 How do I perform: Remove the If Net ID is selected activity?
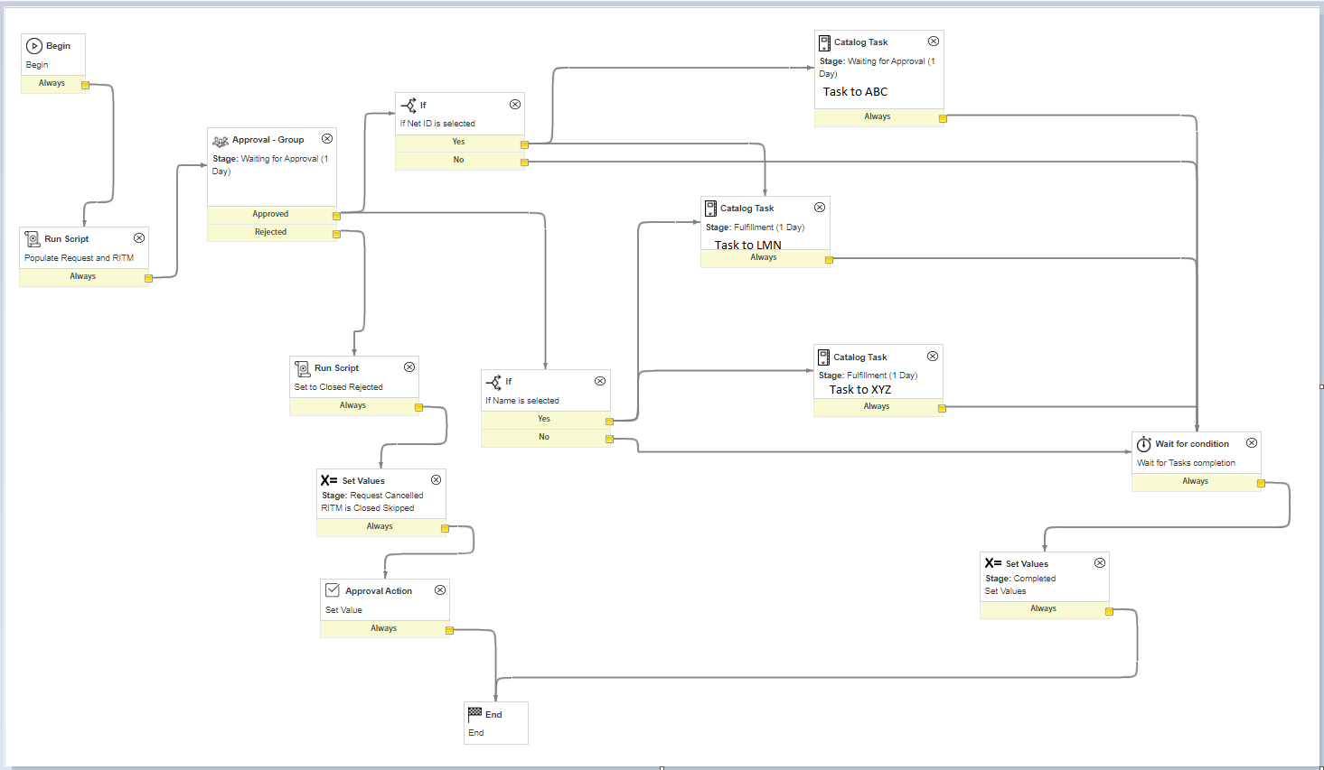pos(515,105)
